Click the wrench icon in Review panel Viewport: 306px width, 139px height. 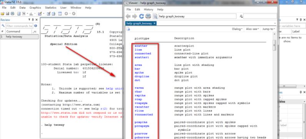click(x=3, y=26)
